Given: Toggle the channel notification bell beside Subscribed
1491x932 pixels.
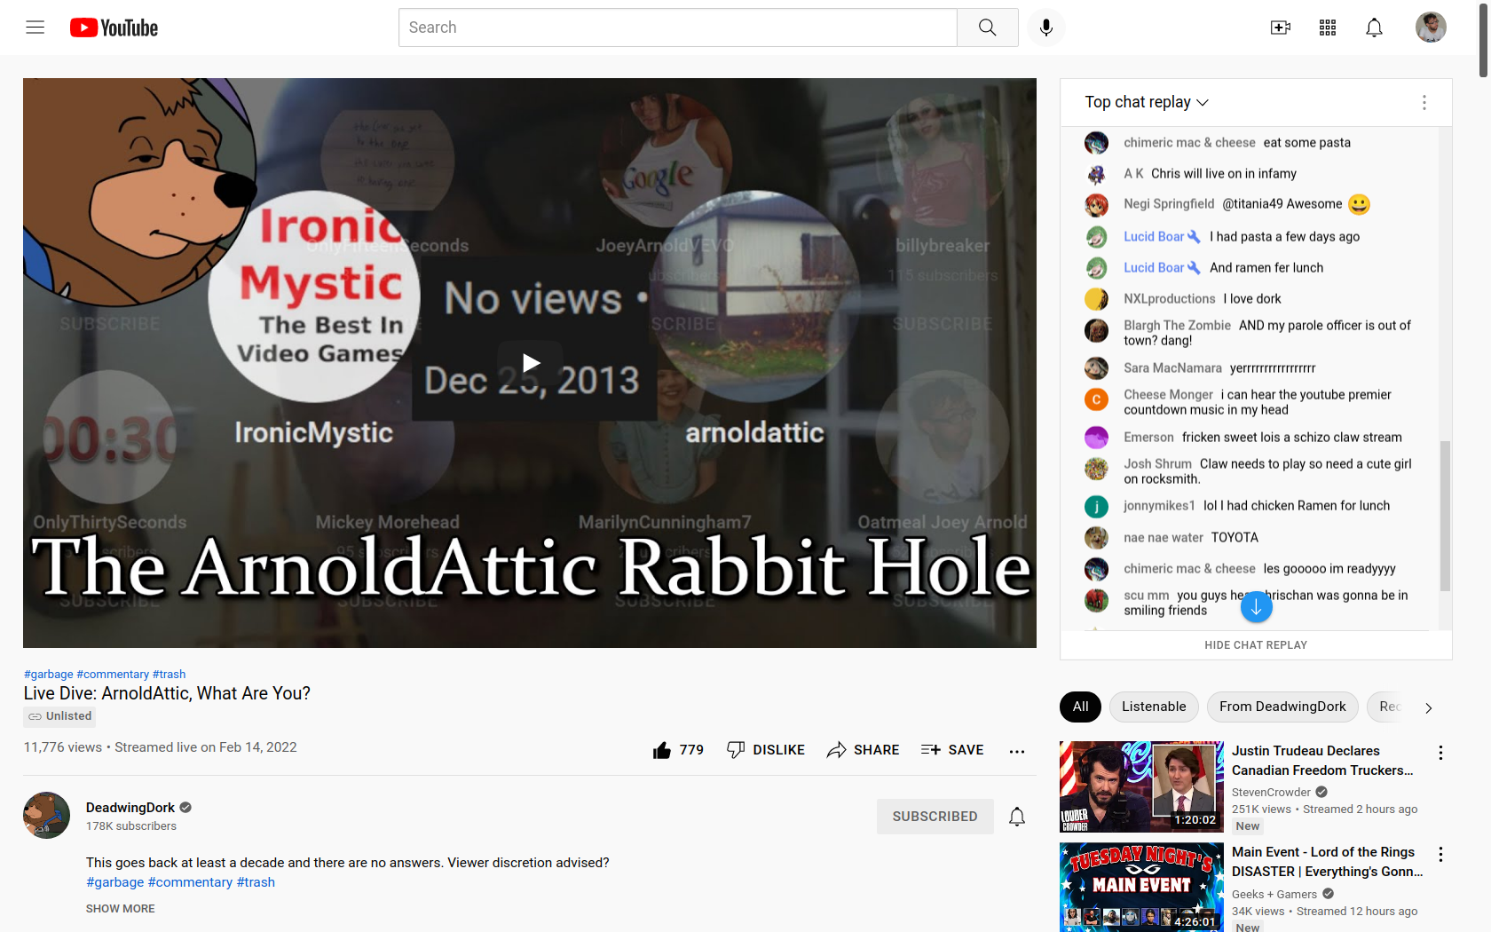Looking at the screenshot, I should pos(1017,817).
